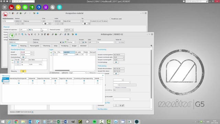The image size is (220, 124).
Task: Click the comment button under Order field
Action: [x=45, y=24]
